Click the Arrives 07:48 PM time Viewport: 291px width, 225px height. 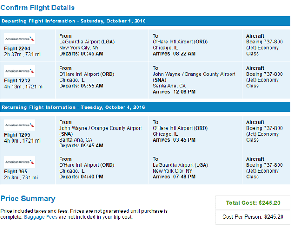pyautogui.click(x=174, y=177)
